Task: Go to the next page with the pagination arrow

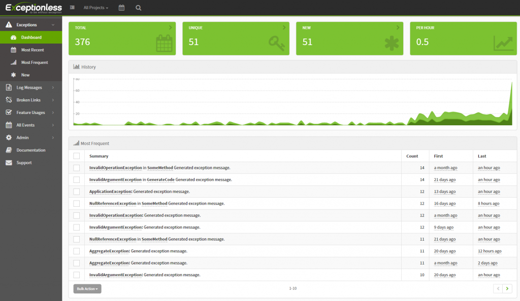Action: (507, 288)
